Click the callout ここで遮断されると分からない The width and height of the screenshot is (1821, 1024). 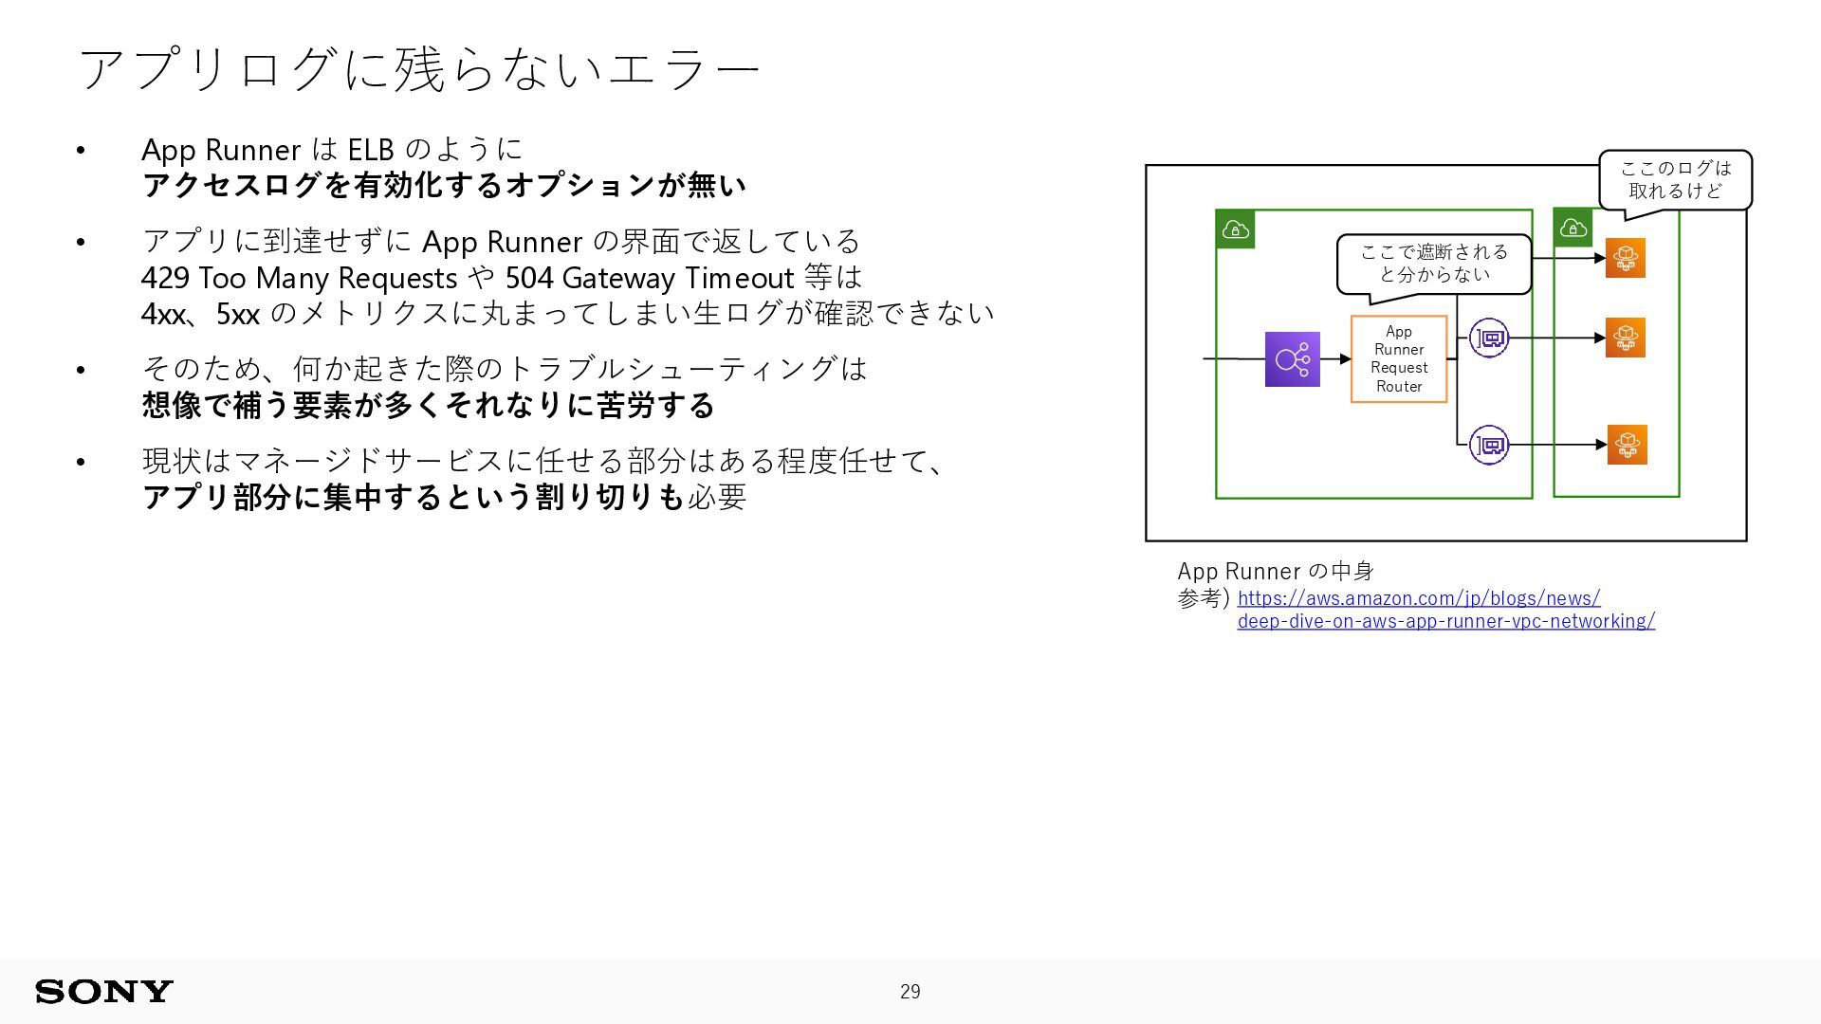point(1434,264)
